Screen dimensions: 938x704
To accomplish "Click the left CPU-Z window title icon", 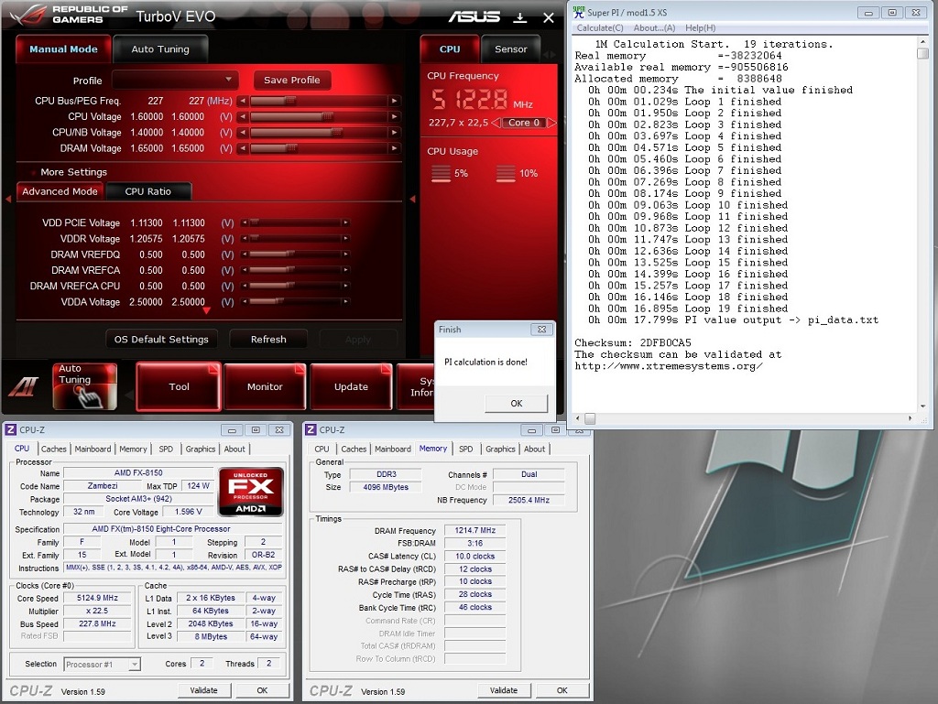I will 11,429.
